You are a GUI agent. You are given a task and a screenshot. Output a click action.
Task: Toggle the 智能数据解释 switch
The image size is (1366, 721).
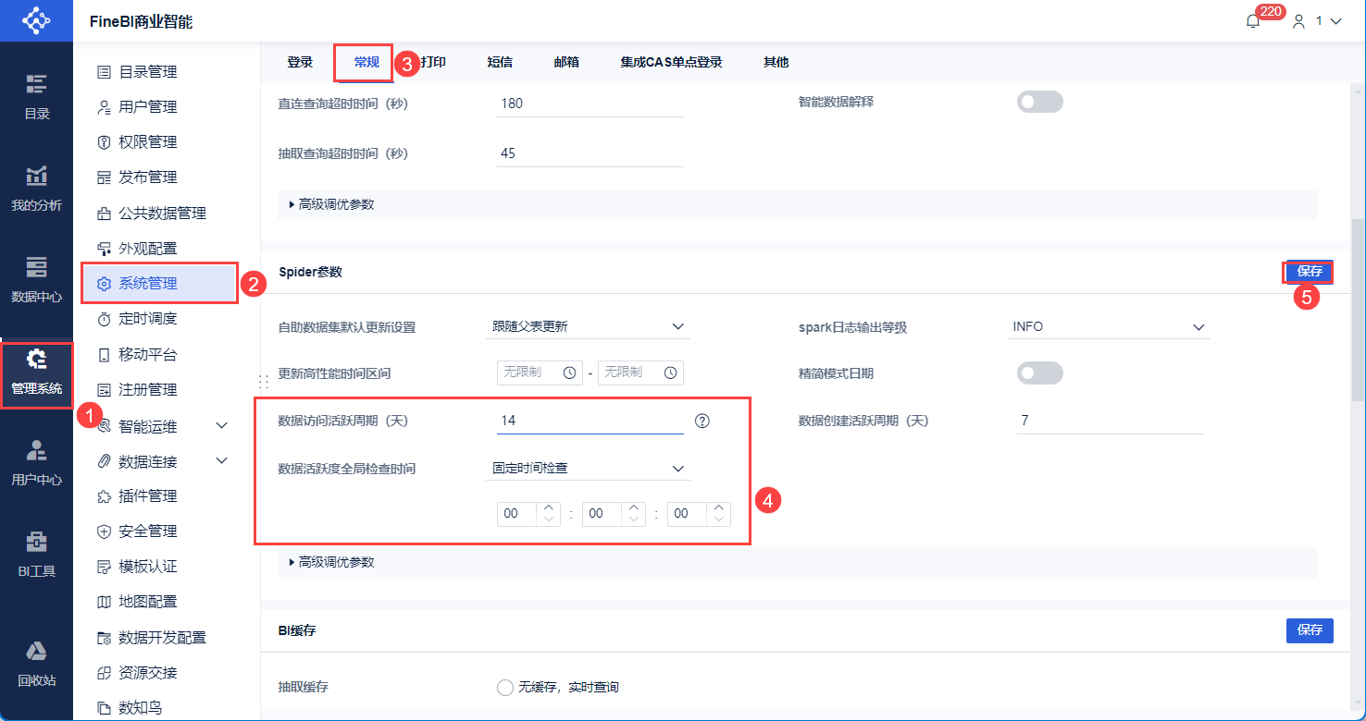tap(1040, 102)
